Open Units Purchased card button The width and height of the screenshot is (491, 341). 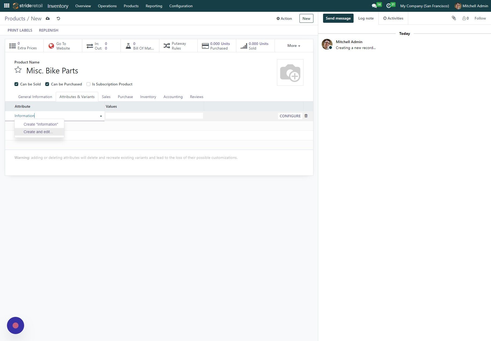pyautogui.click(x=217, y=46)
